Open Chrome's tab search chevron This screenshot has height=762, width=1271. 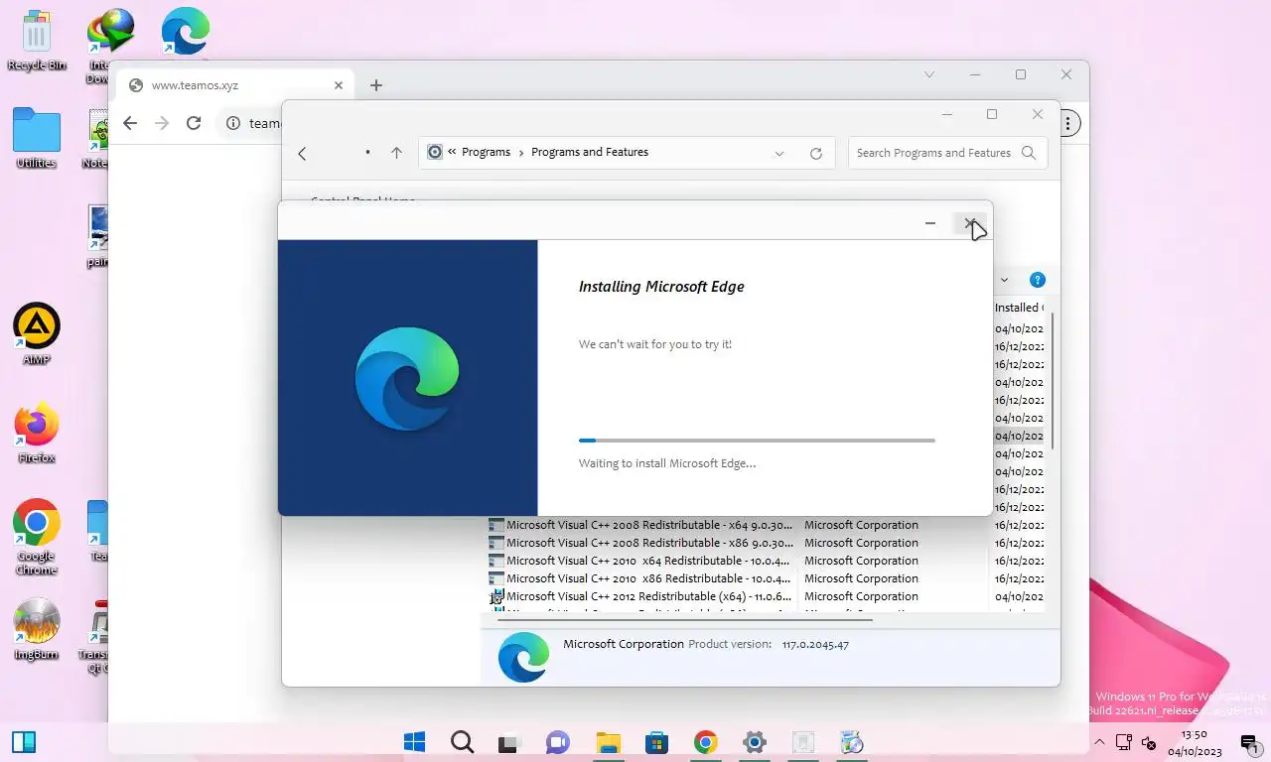(929, 74)
